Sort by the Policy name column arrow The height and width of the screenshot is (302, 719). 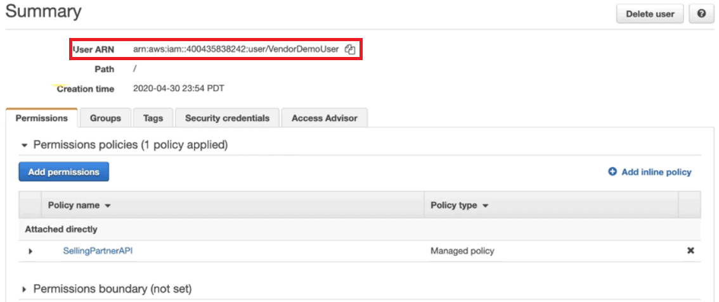[x=108, y=206]
